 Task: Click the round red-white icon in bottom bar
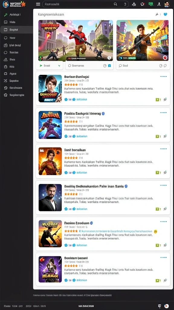click(166, 306)
